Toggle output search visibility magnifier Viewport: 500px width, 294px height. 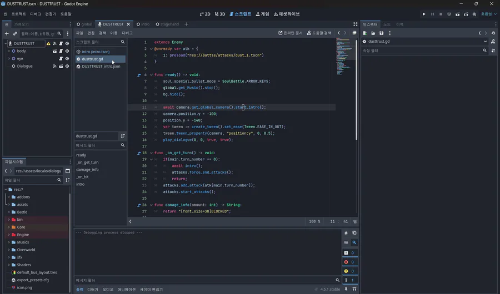[x=354, y=242]
